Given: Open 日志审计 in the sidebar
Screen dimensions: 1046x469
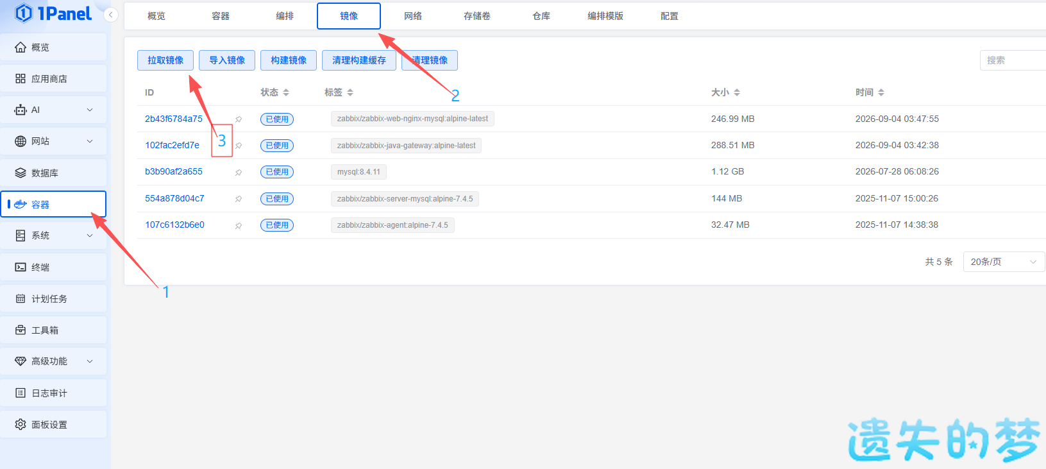Looking at the screenshot, I should [53, 393].
